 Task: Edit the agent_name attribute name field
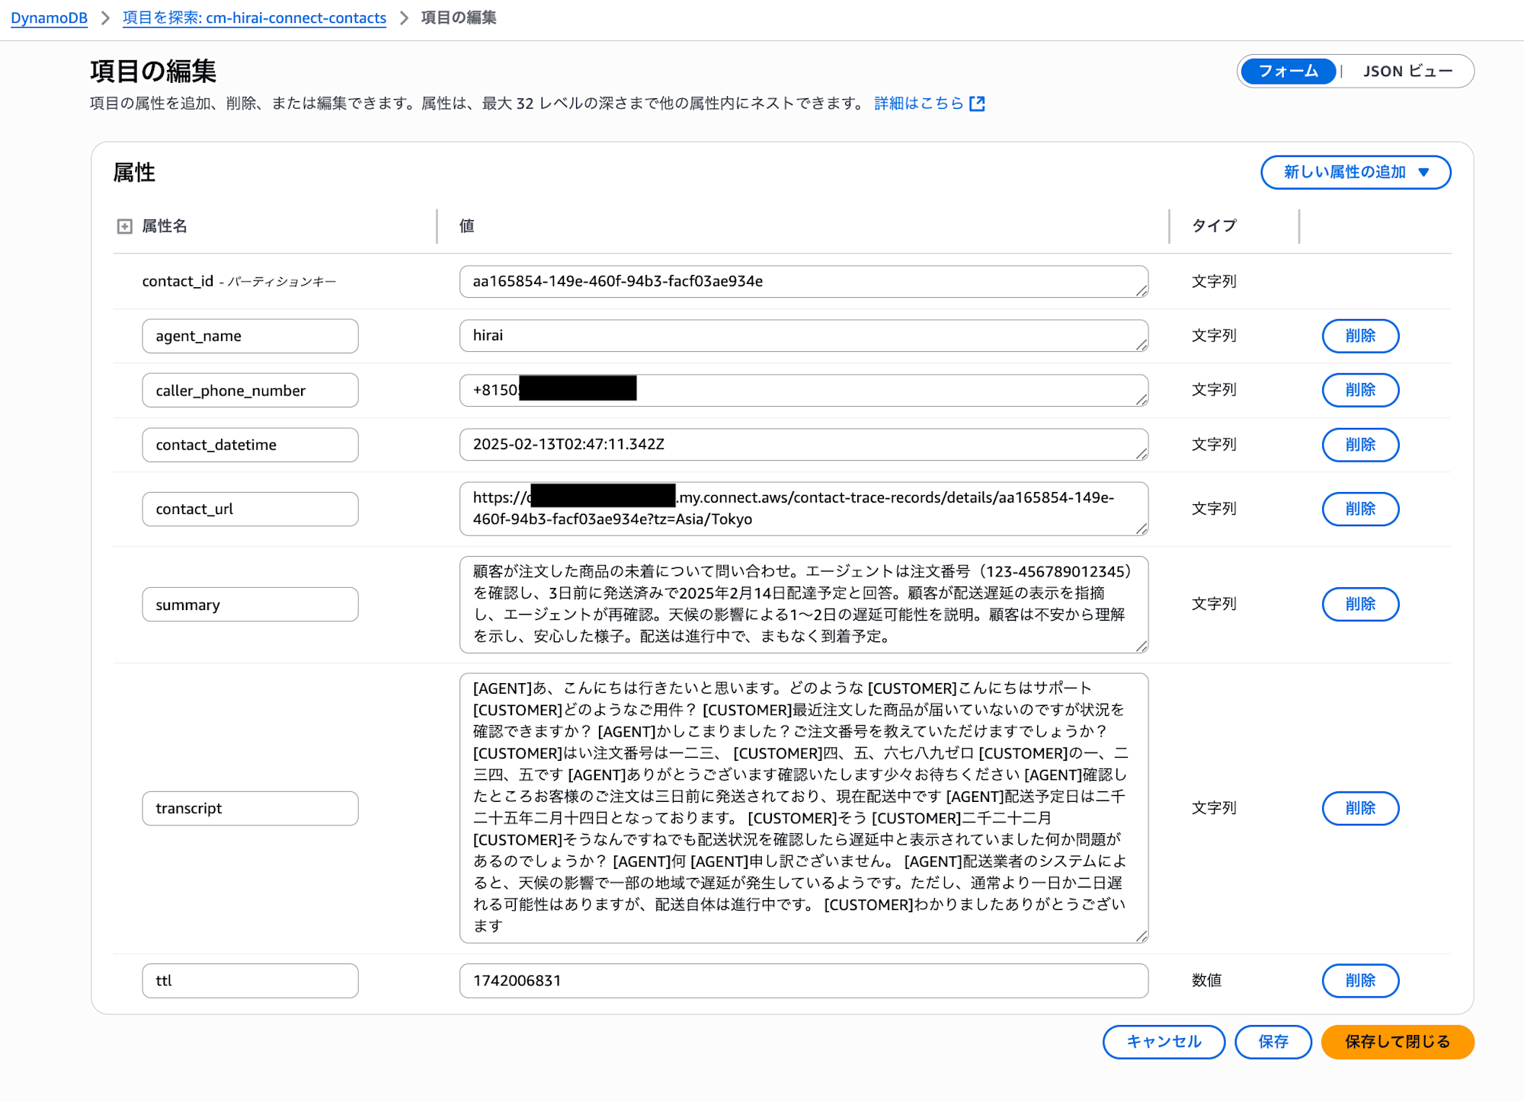point(250,336)
